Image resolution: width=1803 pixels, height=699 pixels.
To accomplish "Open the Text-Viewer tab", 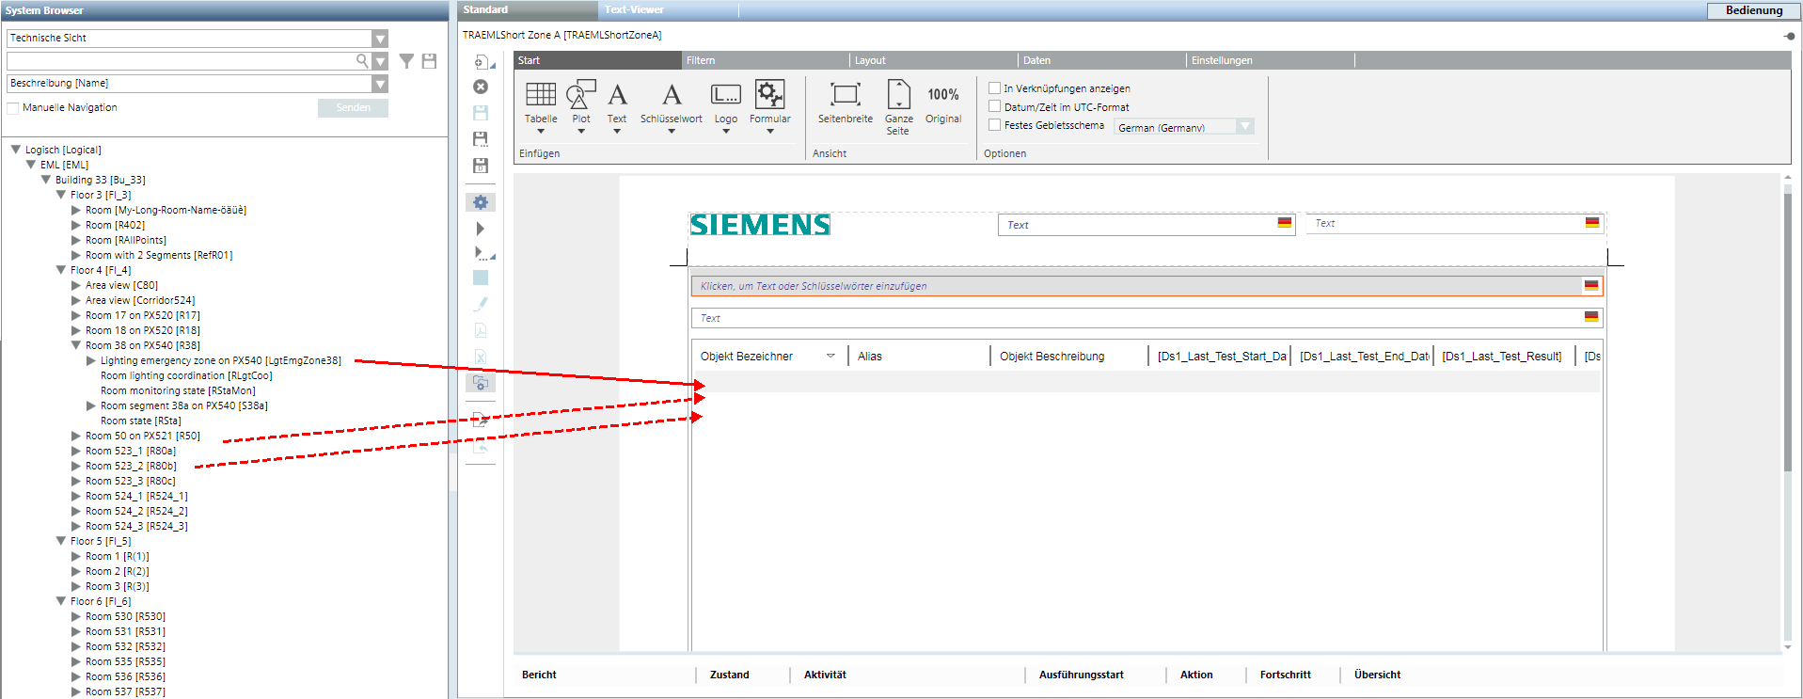I will [x=634, y=9].
